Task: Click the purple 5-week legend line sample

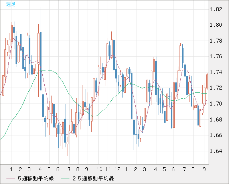Action: point(10,178)
